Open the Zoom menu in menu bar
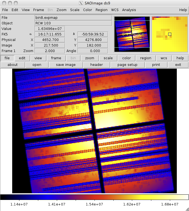 pos(61,10)
